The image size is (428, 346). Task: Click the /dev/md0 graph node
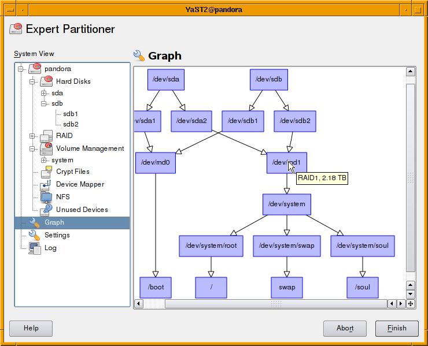coord(156,162)
